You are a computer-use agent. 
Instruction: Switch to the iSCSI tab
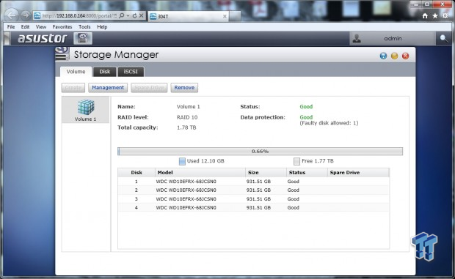[x=131, y=72]
